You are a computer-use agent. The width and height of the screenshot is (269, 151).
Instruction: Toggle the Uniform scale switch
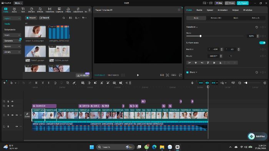[x=262, y=43]
